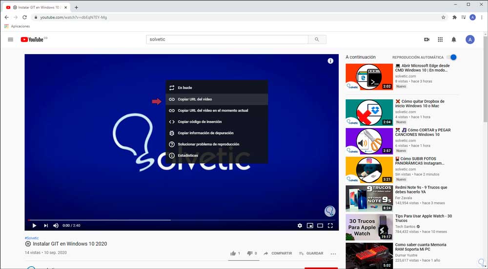Open Como saber cuanta Memoria RAM title

pyautogui.click(x=421, y=247)
